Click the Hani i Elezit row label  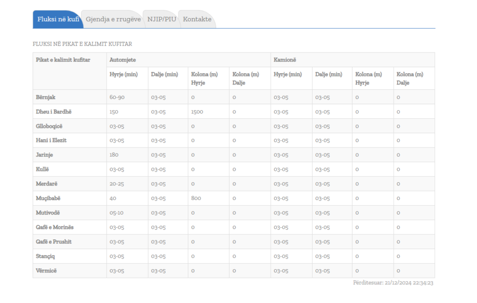coord(51,140)
